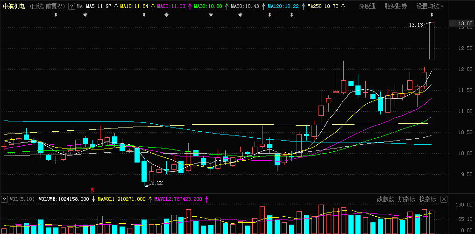Click the MA20:11.33 value
Viewport: 475px width, 234px height.
pos(171,6)
